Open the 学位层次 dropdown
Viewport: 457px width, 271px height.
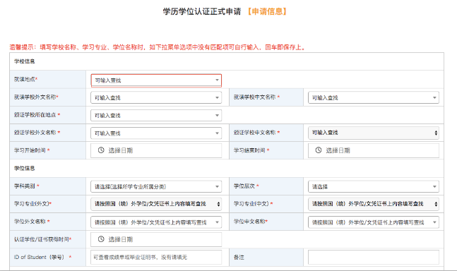[374, 186]
